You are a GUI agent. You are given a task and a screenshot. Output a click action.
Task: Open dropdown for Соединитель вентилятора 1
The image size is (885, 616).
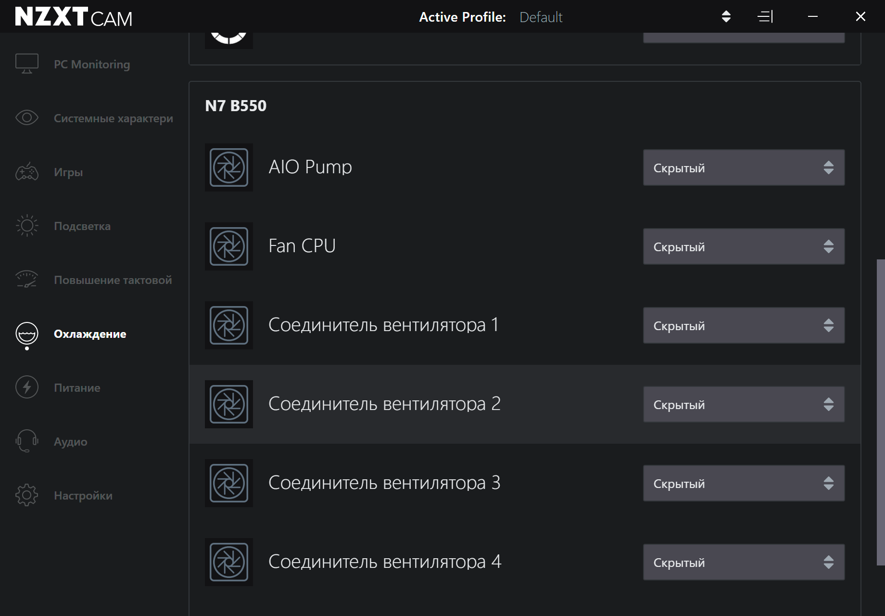(x=744, y=325)
